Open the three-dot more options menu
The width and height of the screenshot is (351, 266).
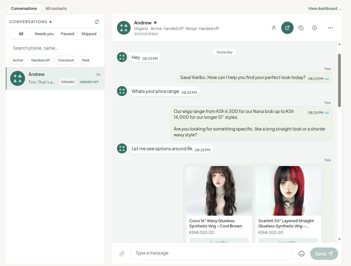pyautogui.click(x=331, y=28)
